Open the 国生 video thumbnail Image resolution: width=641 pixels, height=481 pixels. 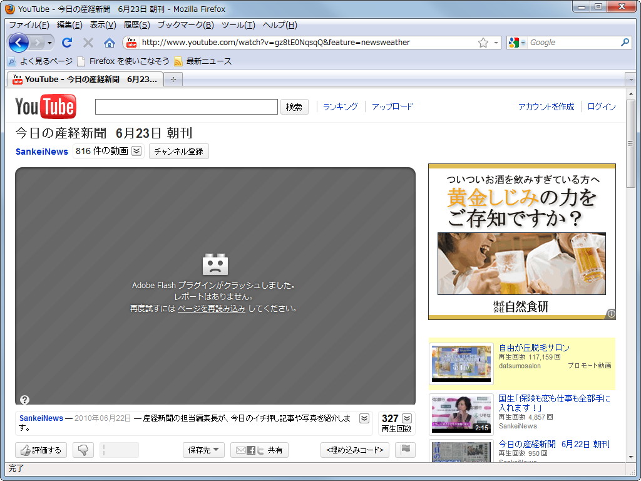(x=461, y=414)
